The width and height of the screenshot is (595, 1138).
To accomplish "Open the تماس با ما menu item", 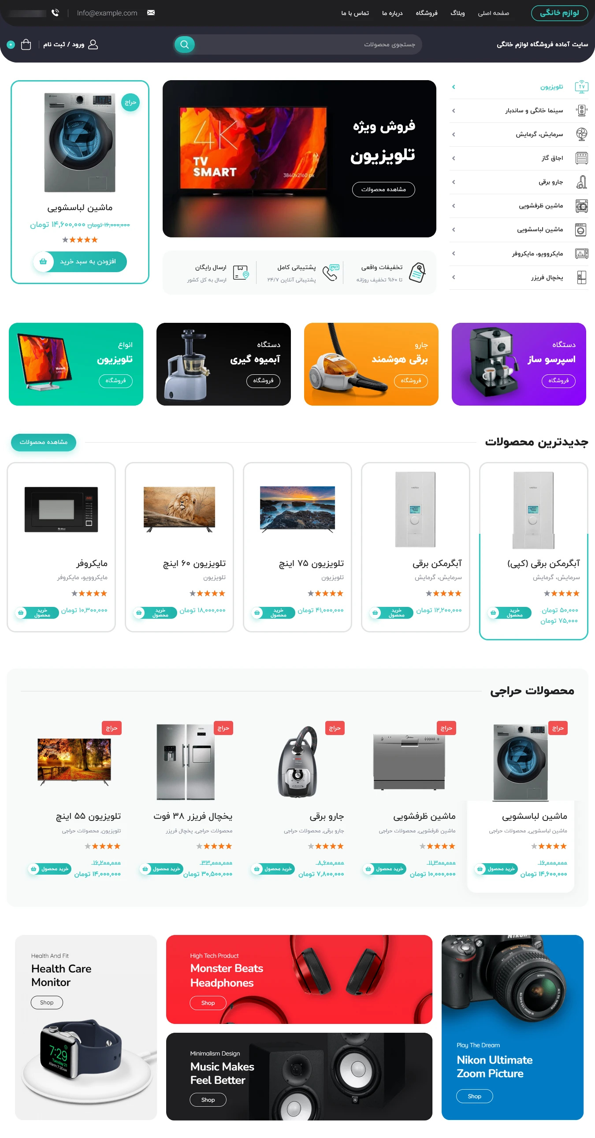I will coord(355,13).
